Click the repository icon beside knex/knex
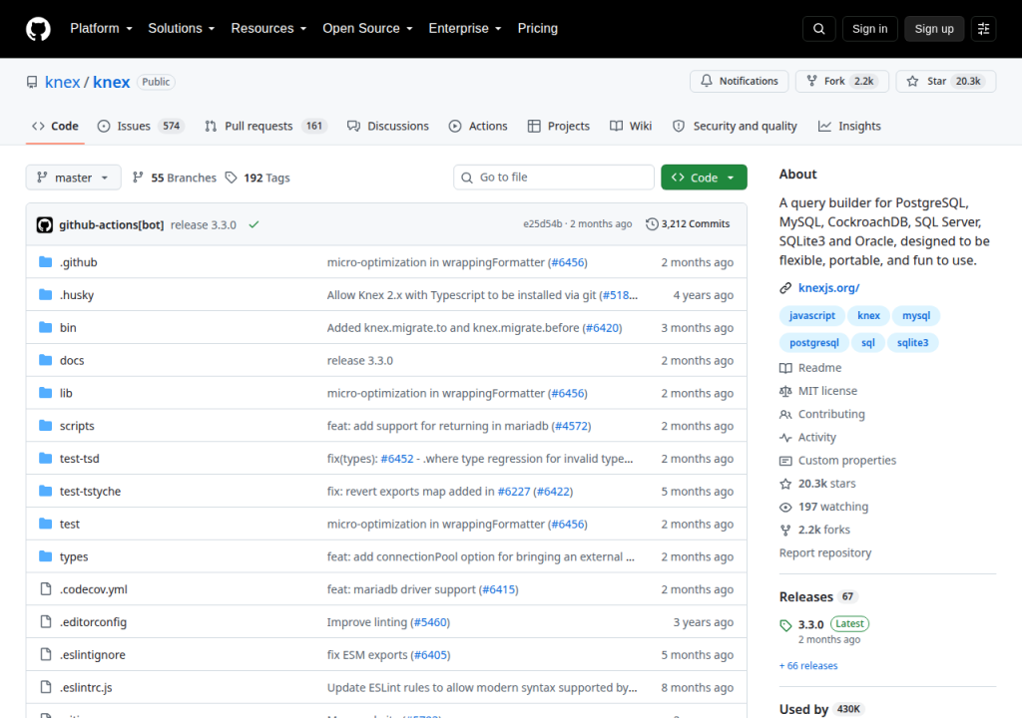The height and width of the screenshot is (718, 1022). pyautogui.click(x=32, y=82)
